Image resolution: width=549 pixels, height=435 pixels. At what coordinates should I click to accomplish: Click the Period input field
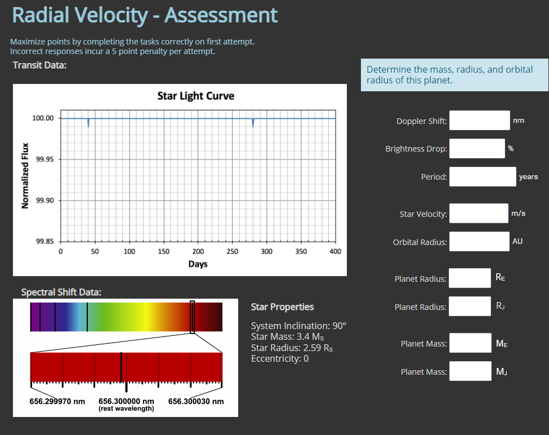pos(483,176)
